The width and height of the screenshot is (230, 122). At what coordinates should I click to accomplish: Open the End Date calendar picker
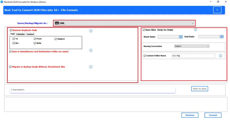[222, 37]
